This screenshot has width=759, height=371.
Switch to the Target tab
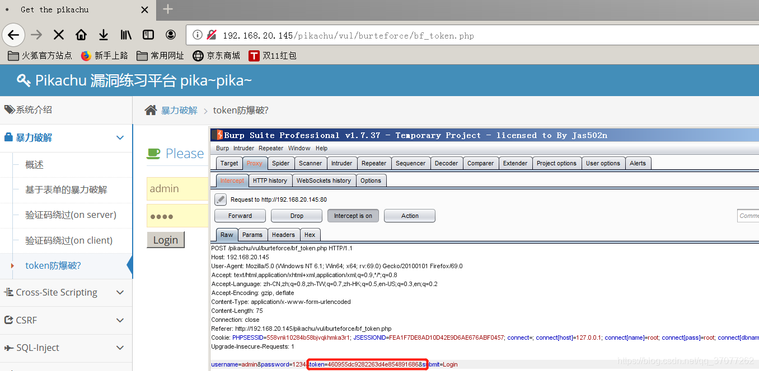(x=229, y=163)
